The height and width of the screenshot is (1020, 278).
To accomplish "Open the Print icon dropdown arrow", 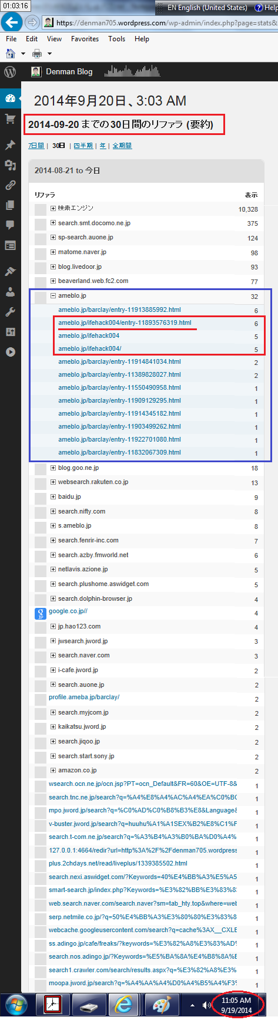I will tap(49, 54).
